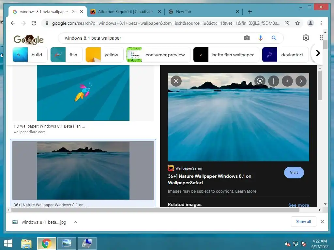Click the main page vertical scrollbar thumb
The height and width of the screenshot is (250, 334).
coord(325,45)
